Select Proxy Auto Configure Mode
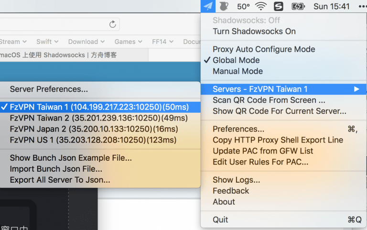 point(284,49)
